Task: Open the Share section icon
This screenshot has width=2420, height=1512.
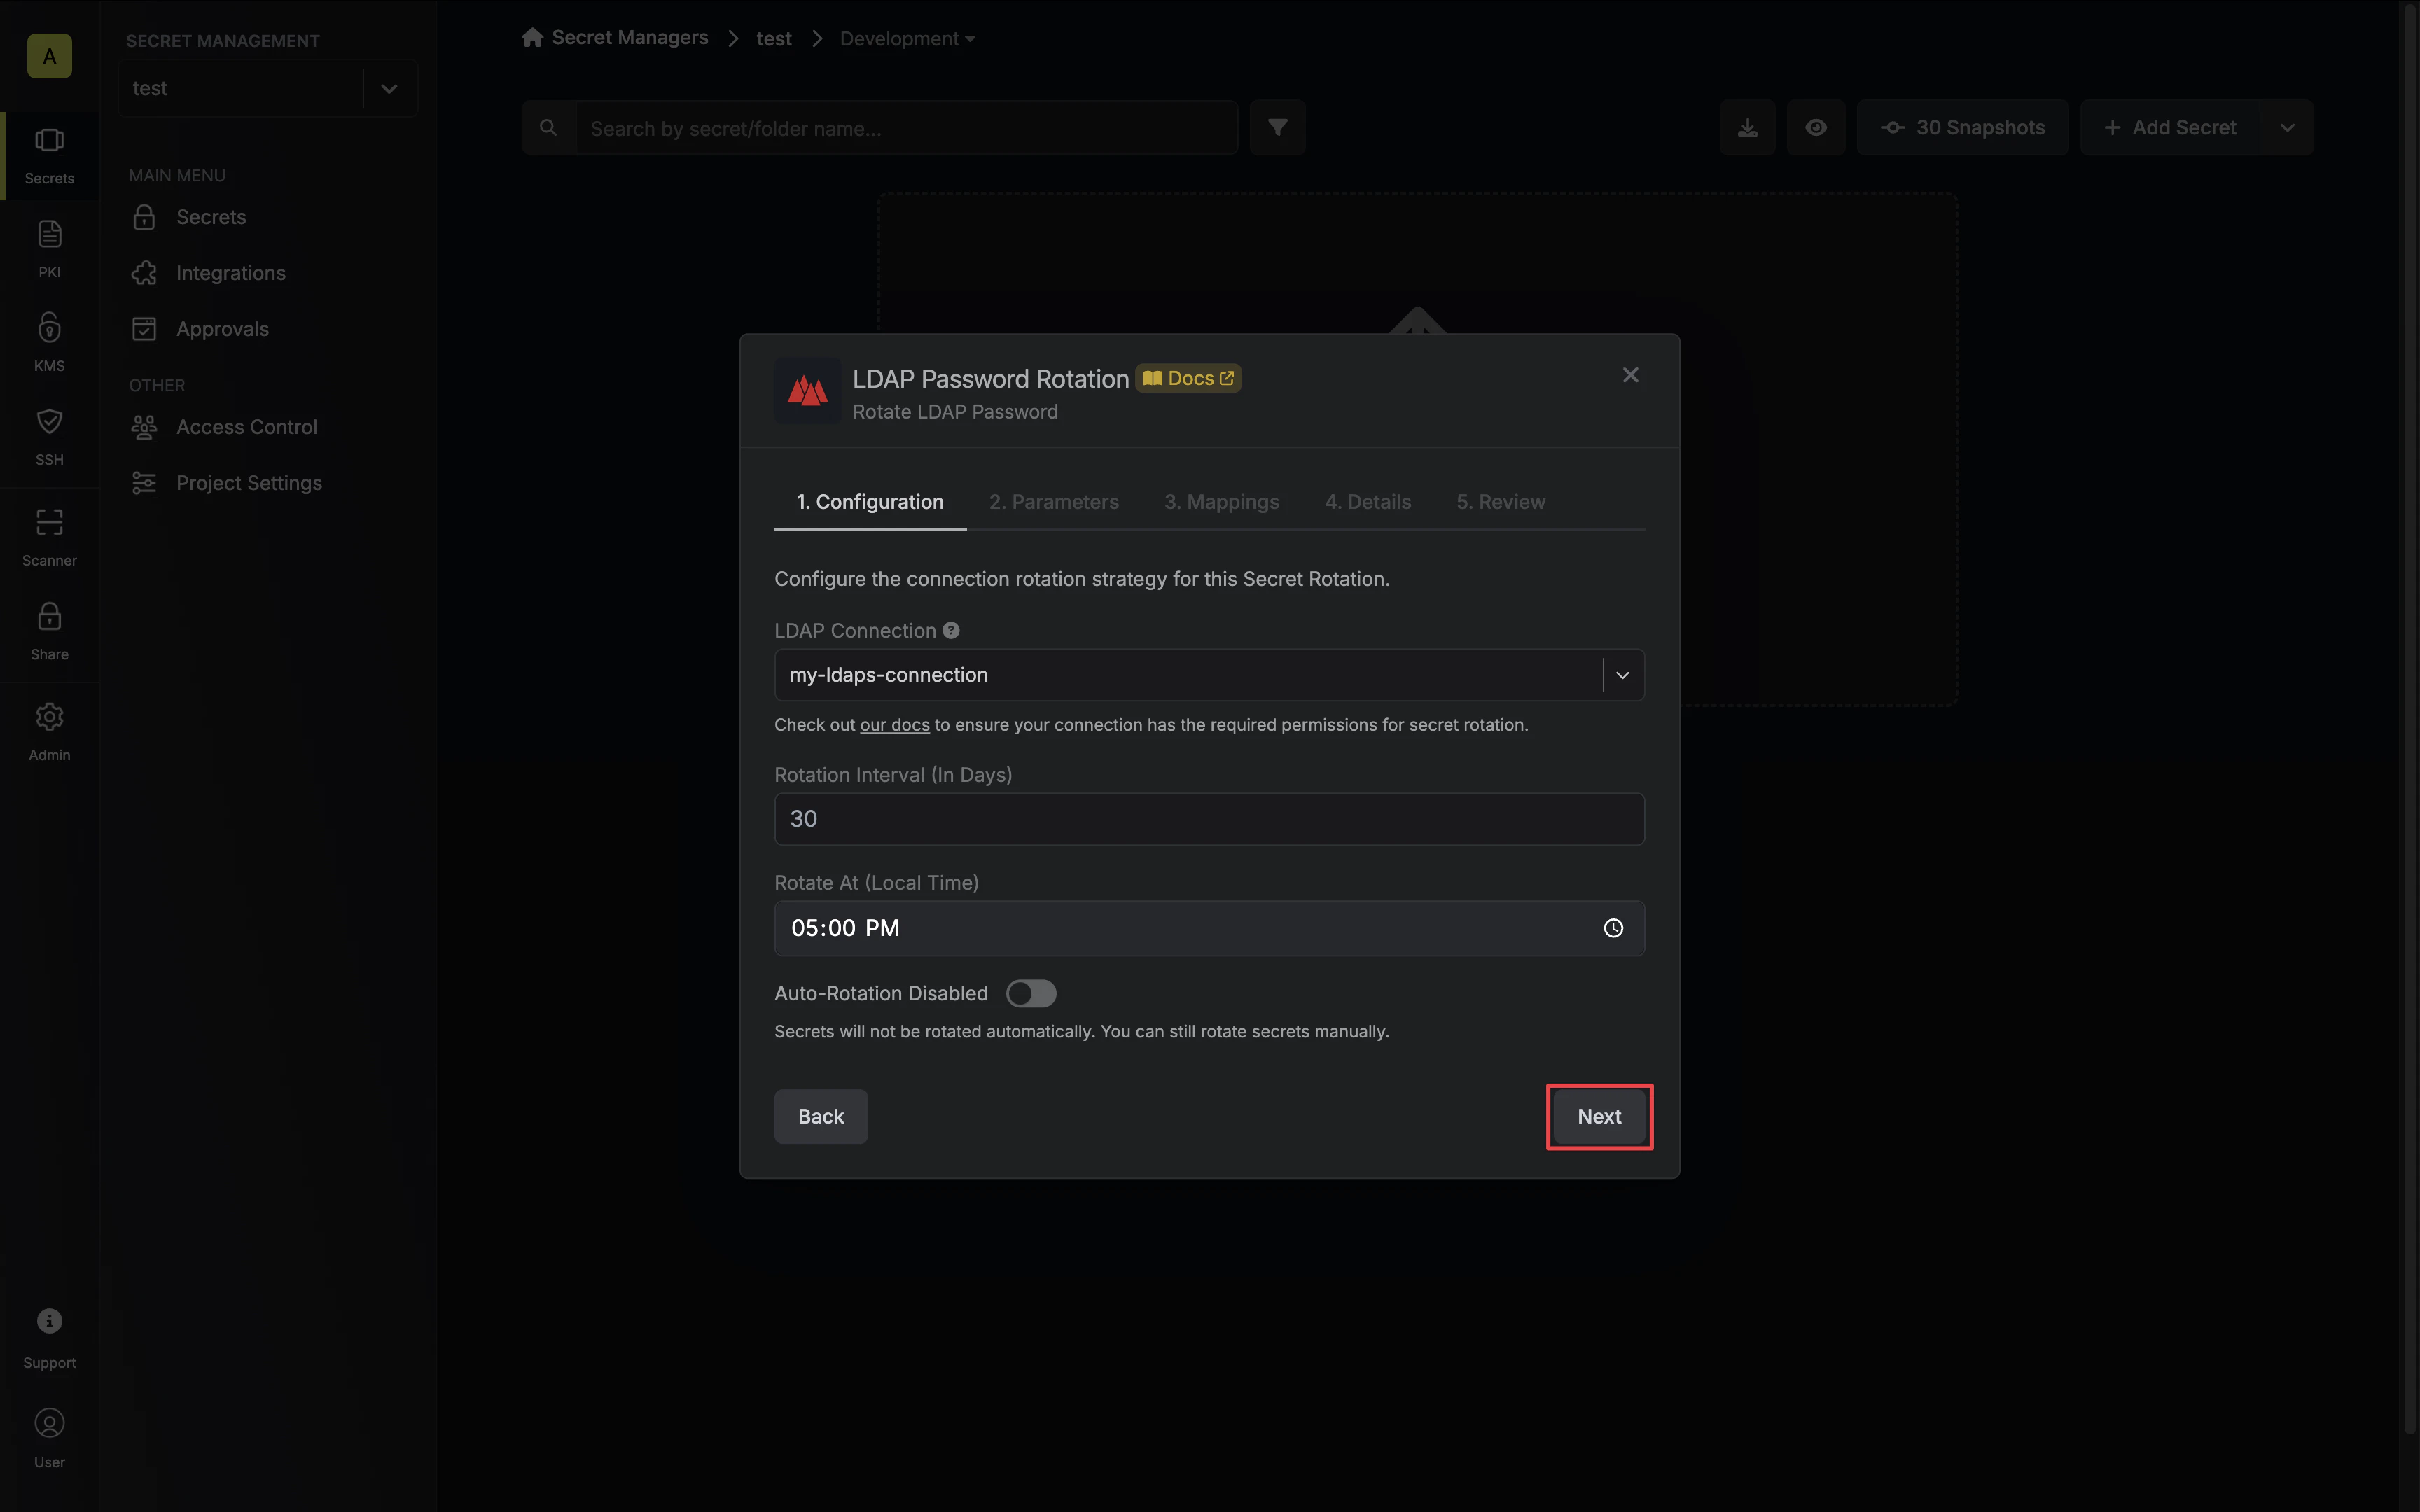Action: coord(49,632)
